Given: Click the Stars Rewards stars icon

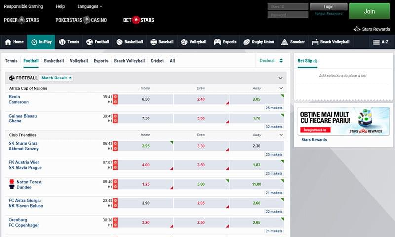Looking at the screenshot, I should 357,29.
